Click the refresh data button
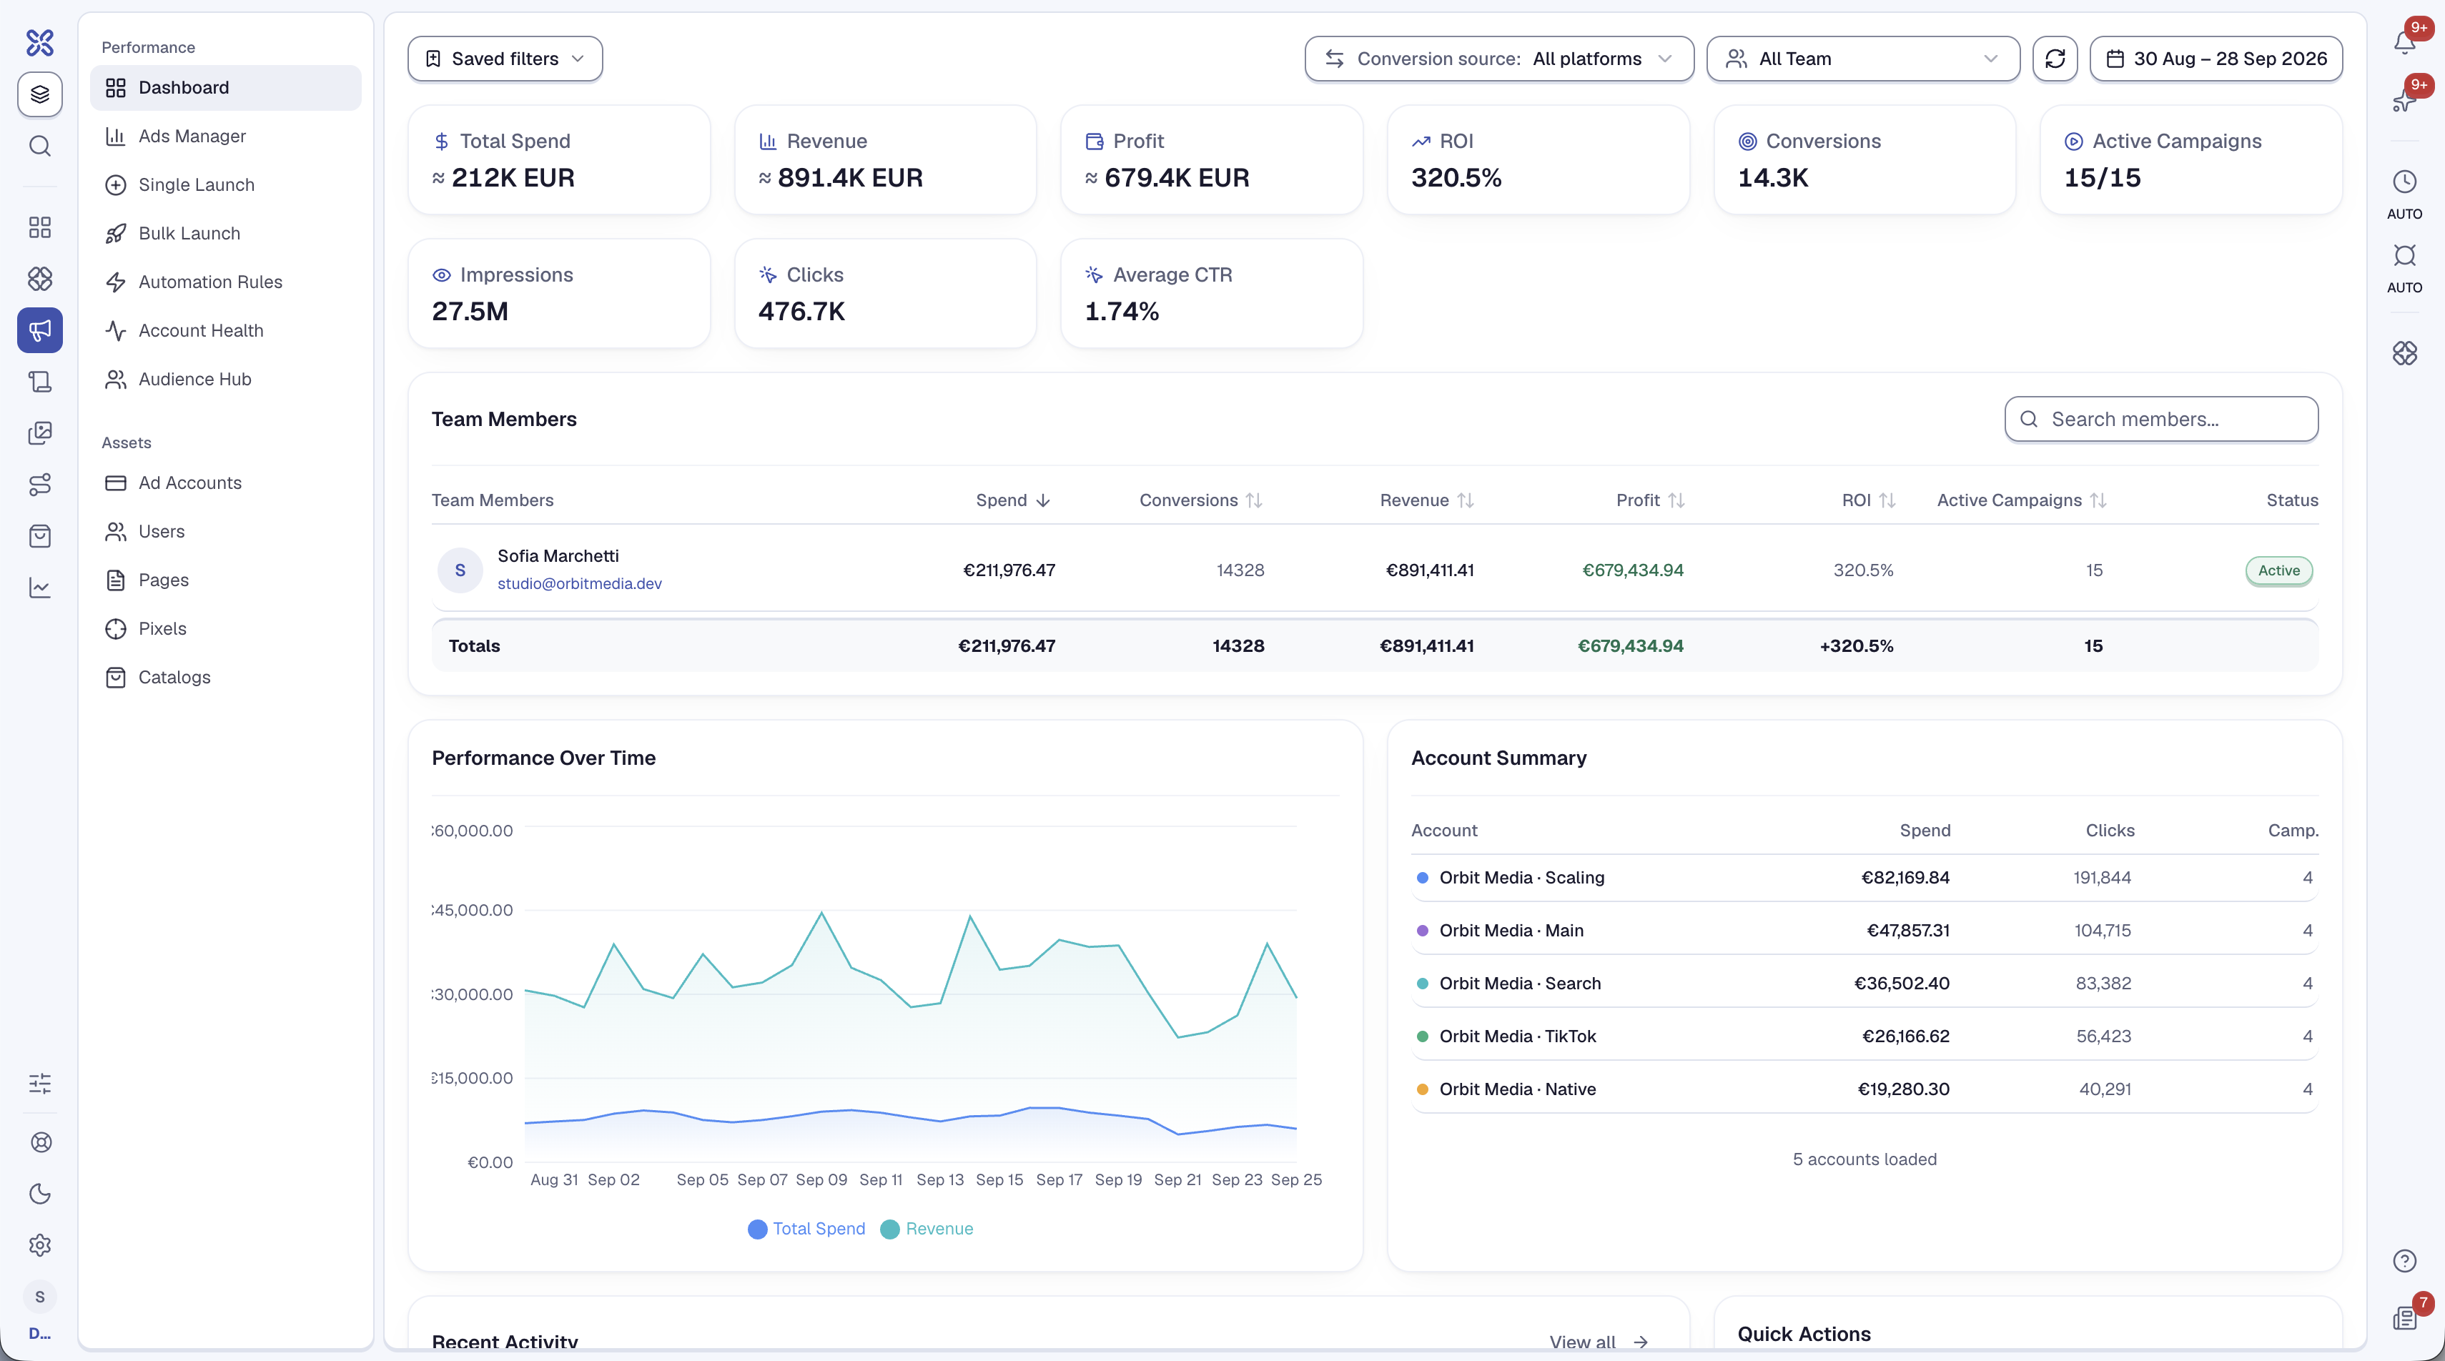This screenshot has width=2445, height=1361. tap(2055, 59)
